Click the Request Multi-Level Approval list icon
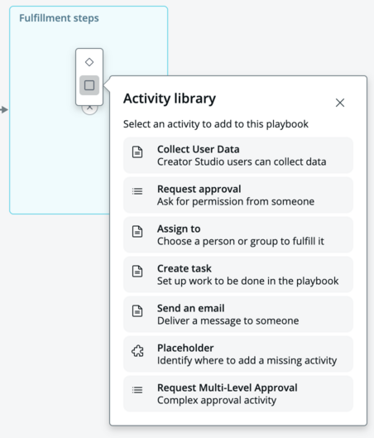This screenshot has height=438, width=374. (x=137, y=390)
